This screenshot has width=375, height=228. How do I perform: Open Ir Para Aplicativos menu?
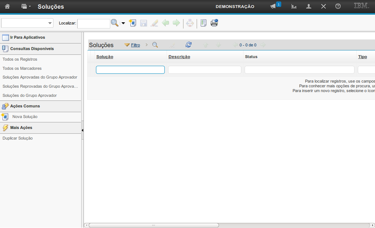(27, 37)
